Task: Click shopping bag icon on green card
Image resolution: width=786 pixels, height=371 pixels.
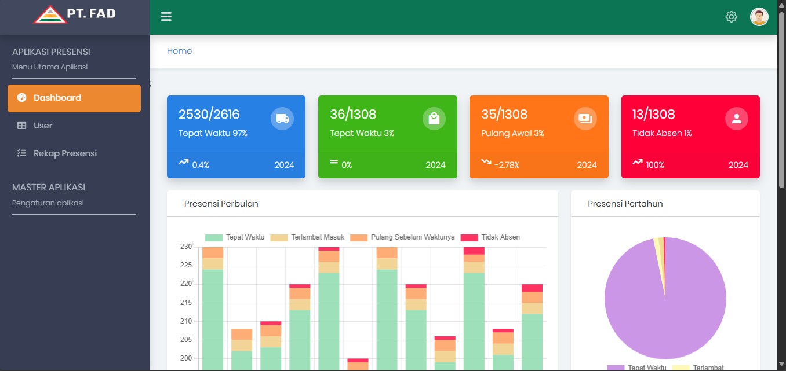Action: point(434,119)
